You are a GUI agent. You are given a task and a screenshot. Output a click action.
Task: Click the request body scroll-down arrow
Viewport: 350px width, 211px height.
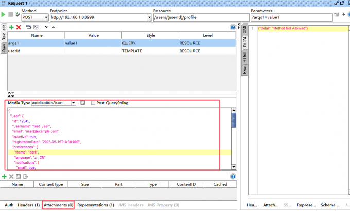234,167
